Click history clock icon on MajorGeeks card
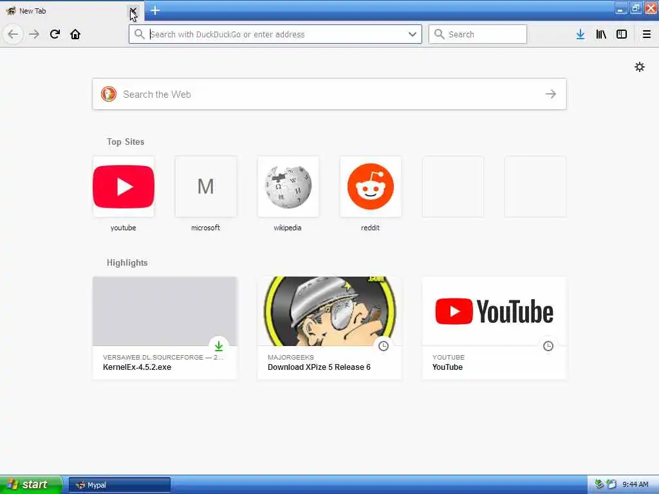659x494 pixels. point(384,346)
